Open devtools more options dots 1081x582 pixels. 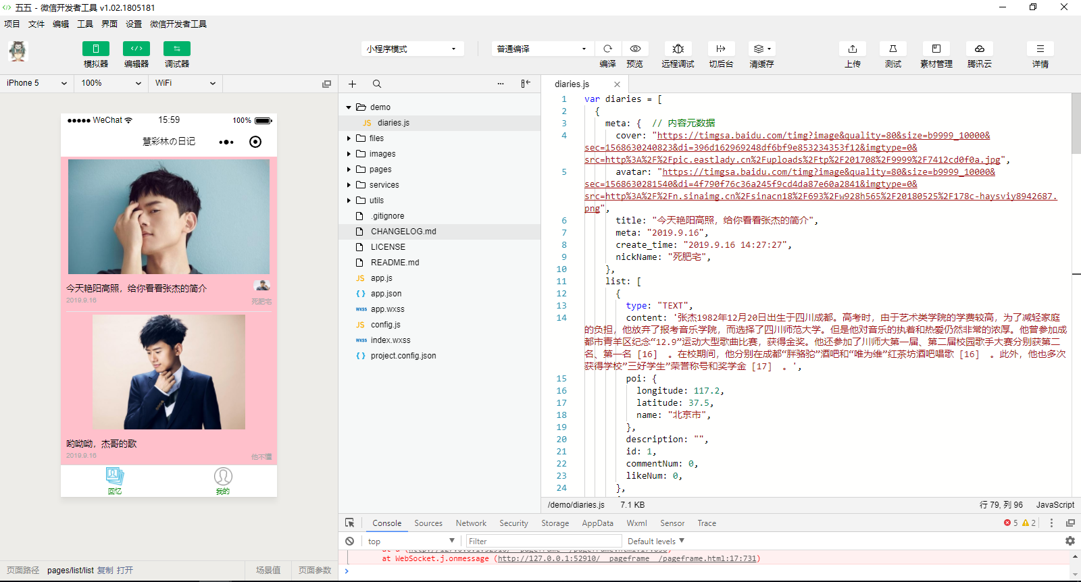click(1051, 523)
